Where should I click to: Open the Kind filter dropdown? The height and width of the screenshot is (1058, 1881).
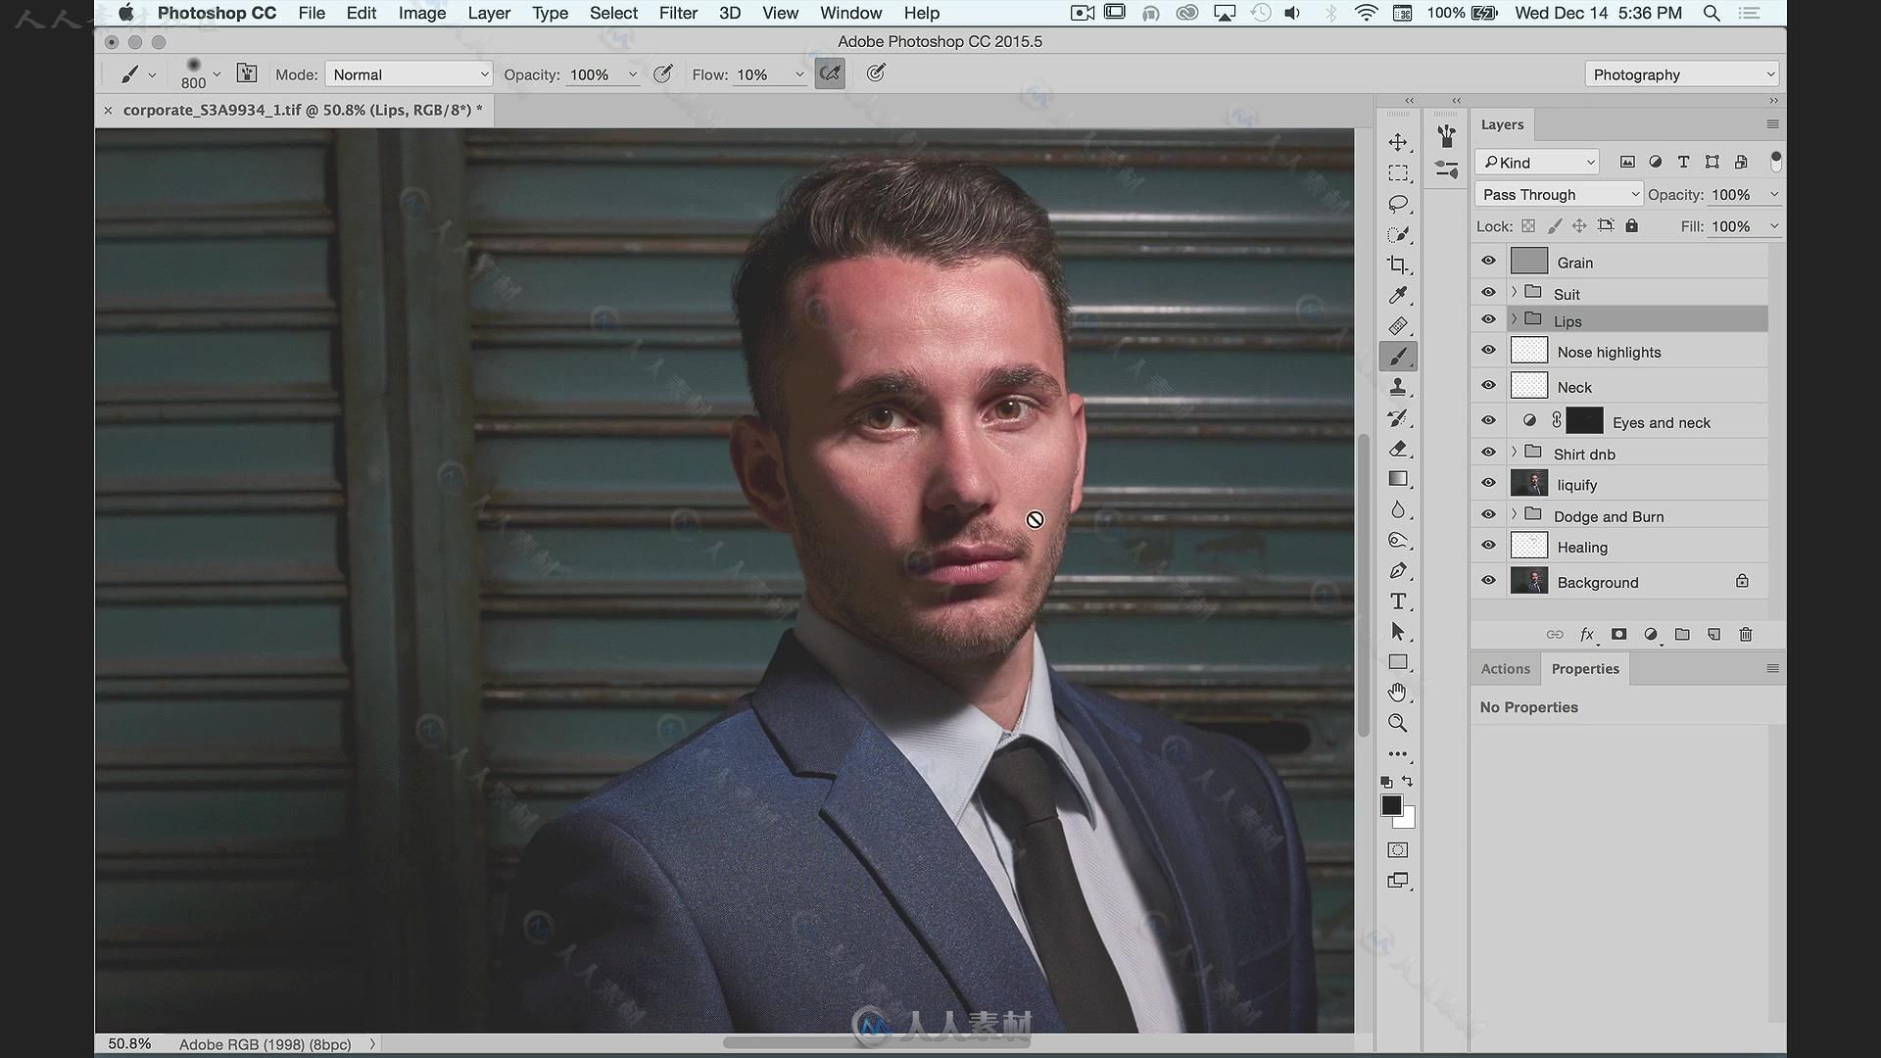(x=1536, y=162)
